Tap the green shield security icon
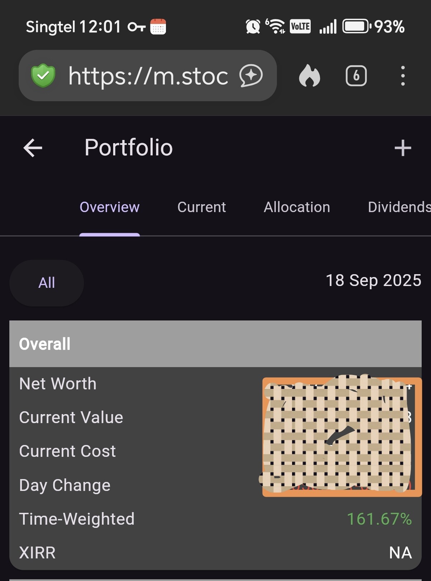 point(43,76)
